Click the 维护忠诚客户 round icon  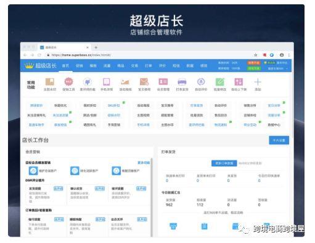[x=33, y=171]
